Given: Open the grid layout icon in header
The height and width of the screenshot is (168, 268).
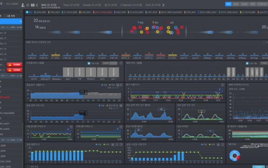Looking at the screenshot, I should (x=33, y=5).
